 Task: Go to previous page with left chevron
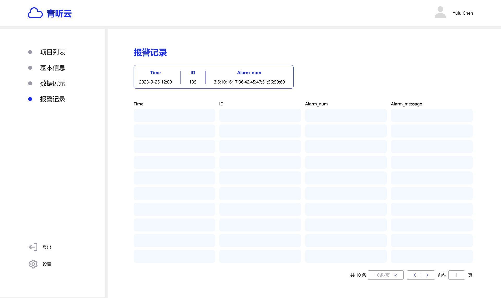point(415,275)
